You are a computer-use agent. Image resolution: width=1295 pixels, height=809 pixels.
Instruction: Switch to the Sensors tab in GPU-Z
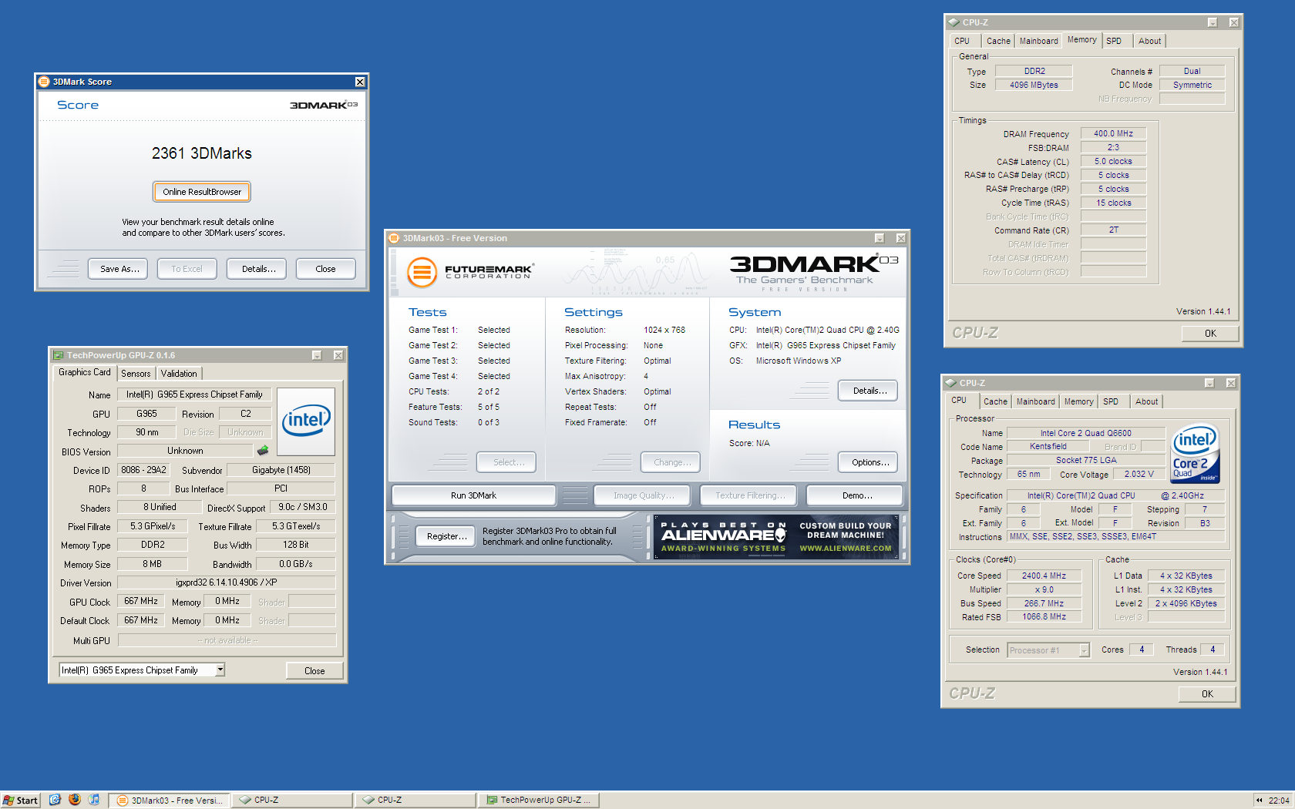tap(136, 373)
